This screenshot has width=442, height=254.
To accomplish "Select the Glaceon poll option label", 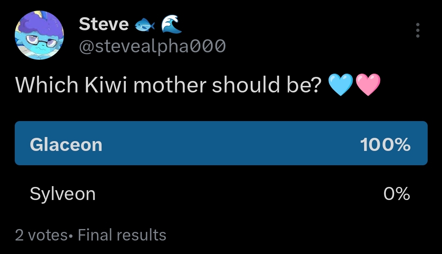I will click(x=66, y=145).
